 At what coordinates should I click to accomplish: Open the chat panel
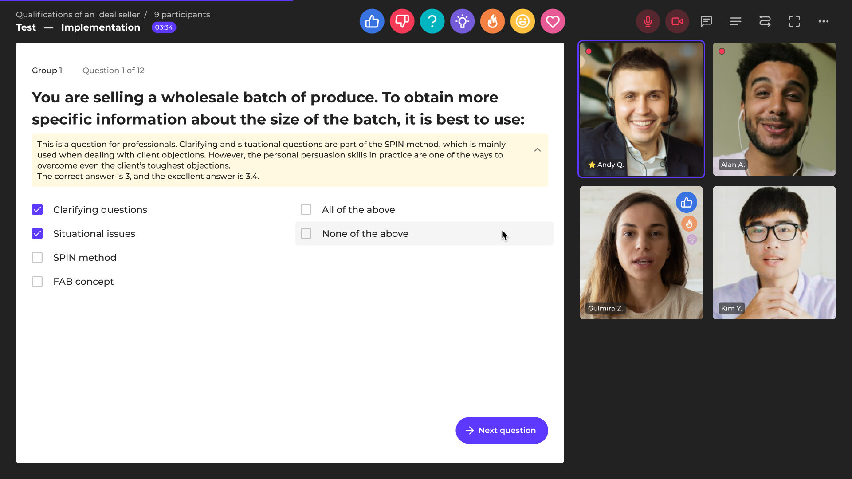(x=707, y=21)
